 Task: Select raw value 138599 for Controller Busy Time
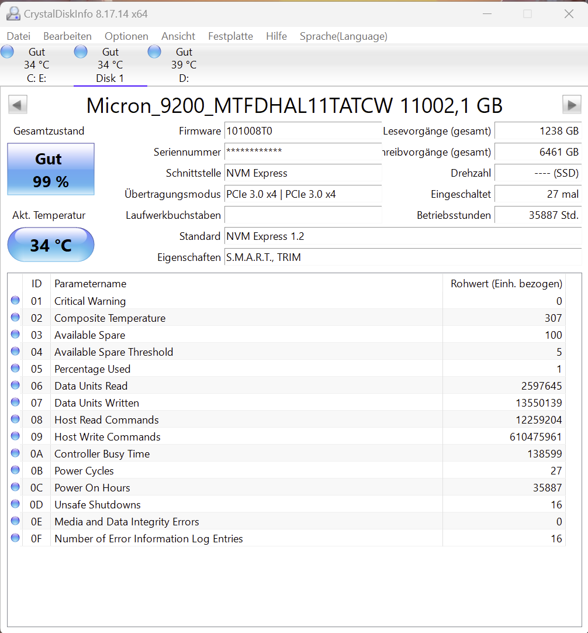tap(544, 454)
